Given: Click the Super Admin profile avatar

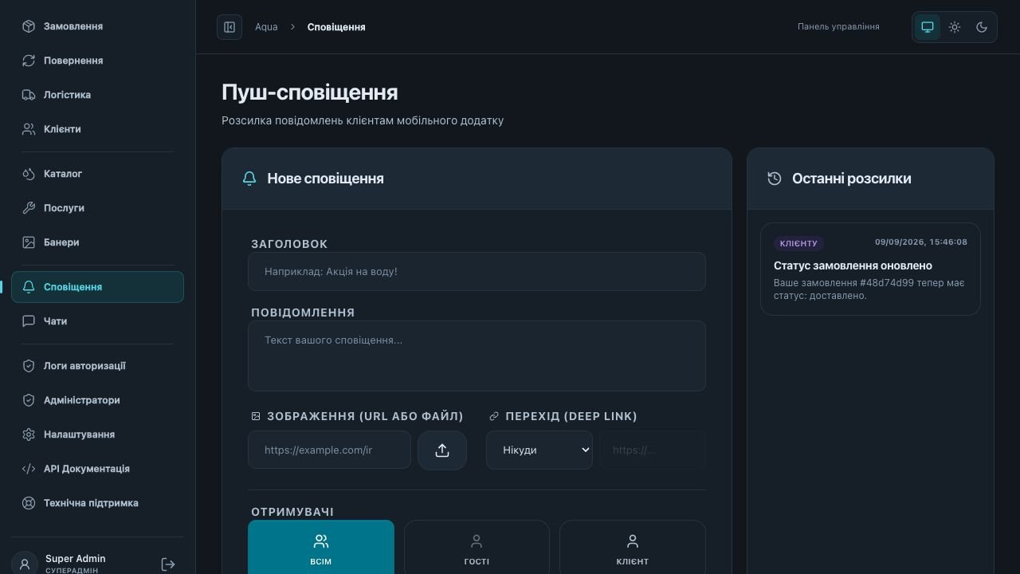Looking at the screenshot, I should (24, 564).
